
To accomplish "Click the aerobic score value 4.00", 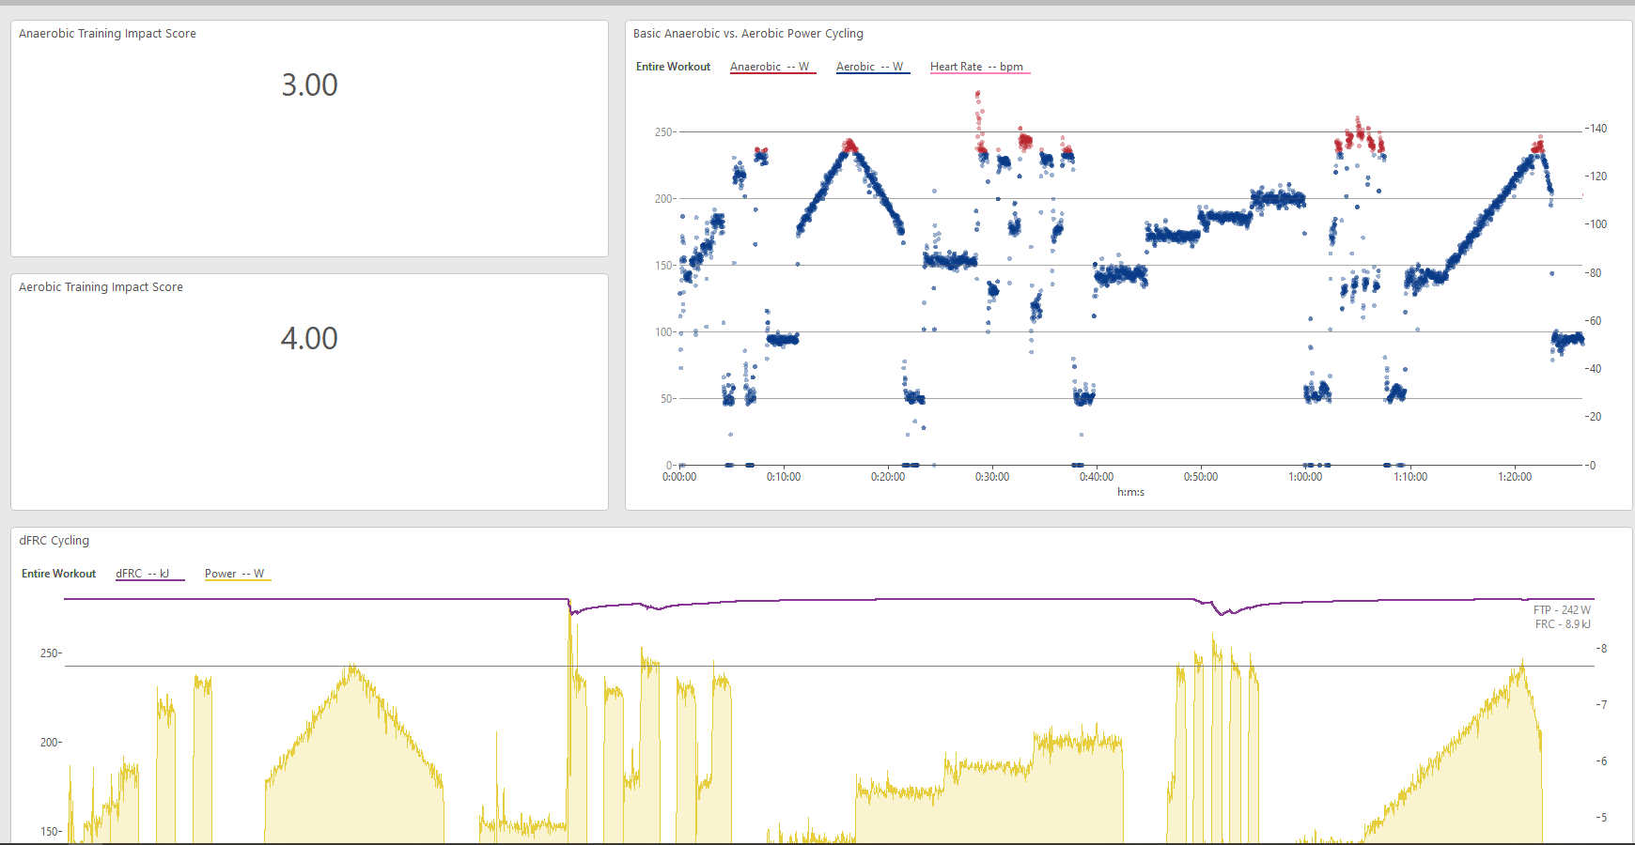I will [x=309, y=338].
